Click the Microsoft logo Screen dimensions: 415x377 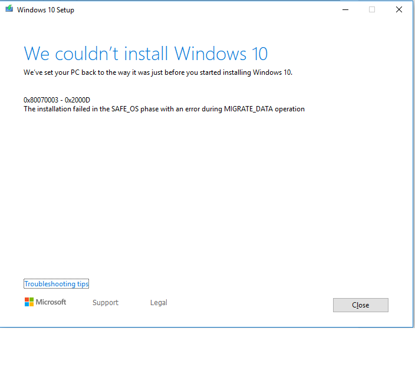(45, 302)
